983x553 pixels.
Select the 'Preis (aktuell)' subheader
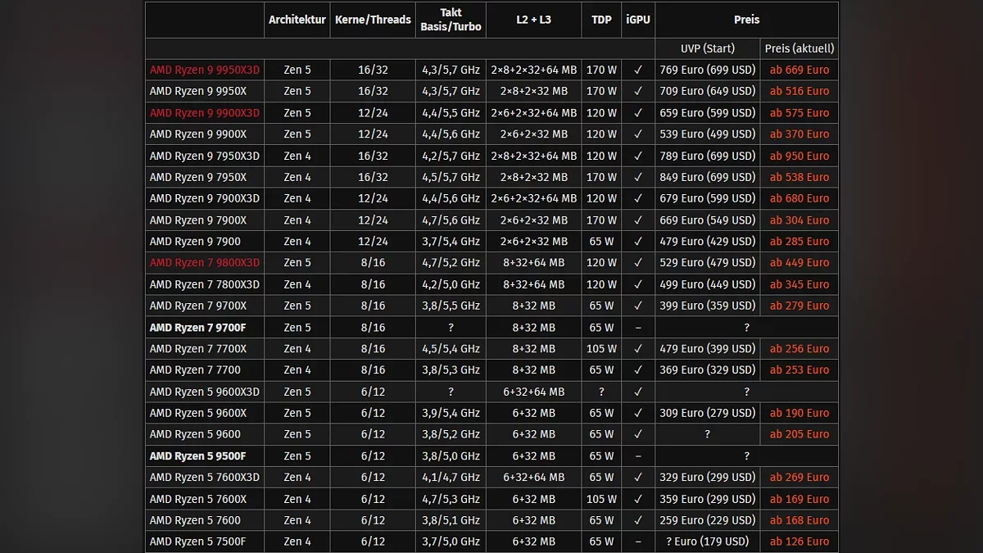799,48
